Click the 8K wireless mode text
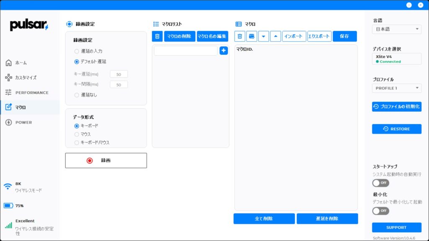This screenshot has height=241, width=429. 18,184
